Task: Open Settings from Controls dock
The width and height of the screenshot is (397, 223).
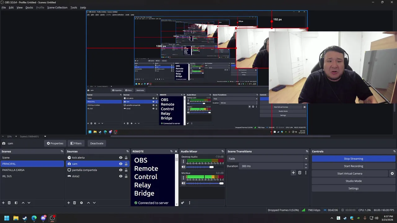Action: [x=353, y=188]
